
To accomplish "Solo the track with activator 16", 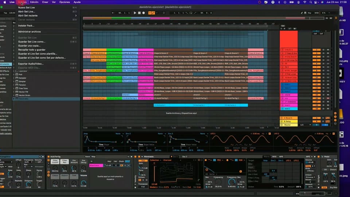I will [323, 98].
